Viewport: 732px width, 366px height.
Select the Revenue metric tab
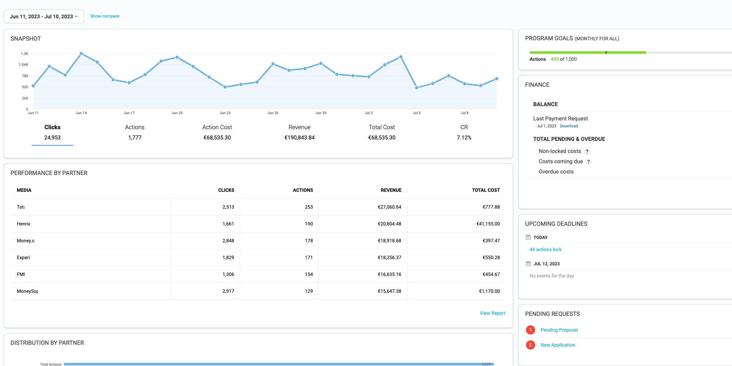(299, 132)
